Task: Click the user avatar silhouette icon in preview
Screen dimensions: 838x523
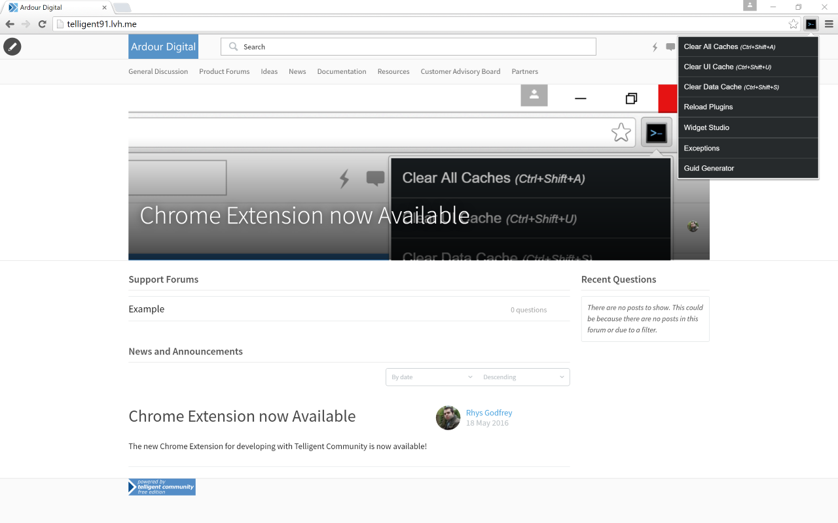Action: (534, 95)
